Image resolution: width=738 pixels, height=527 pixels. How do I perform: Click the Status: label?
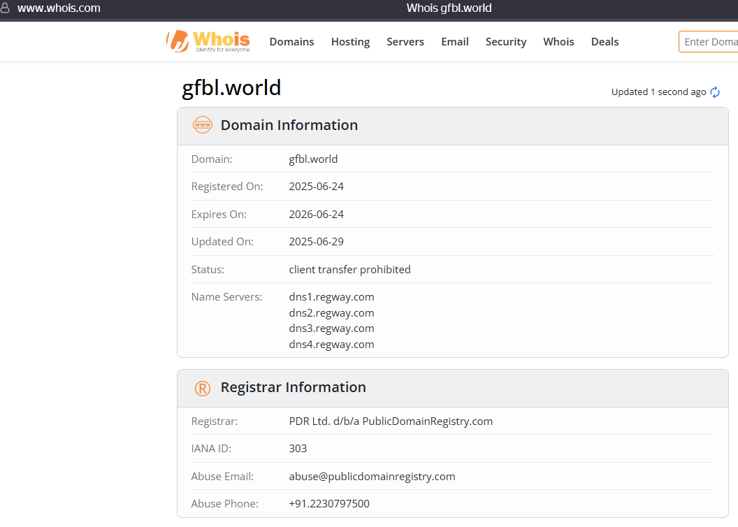pyautogui.click(x=208, y=270)
